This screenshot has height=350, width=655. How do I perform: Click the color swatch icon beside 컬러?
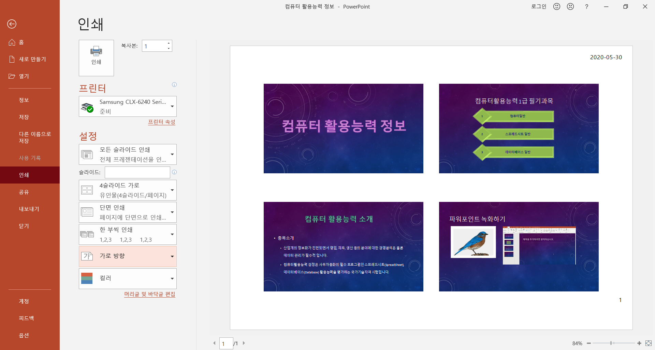pos(87,279)
